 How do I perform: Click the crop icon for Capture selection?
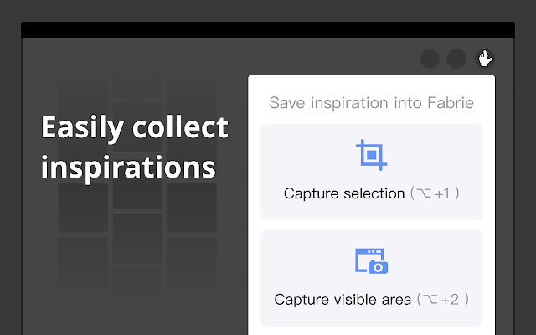371,155
